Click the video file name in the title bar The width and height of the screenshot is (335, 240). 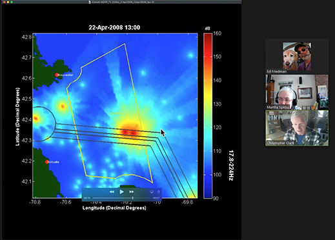coord(123,2)
